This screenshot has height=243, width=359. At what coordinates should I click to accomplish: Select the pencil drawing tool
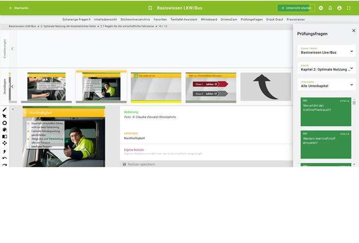pyautogui.click(x=4, y=109)
